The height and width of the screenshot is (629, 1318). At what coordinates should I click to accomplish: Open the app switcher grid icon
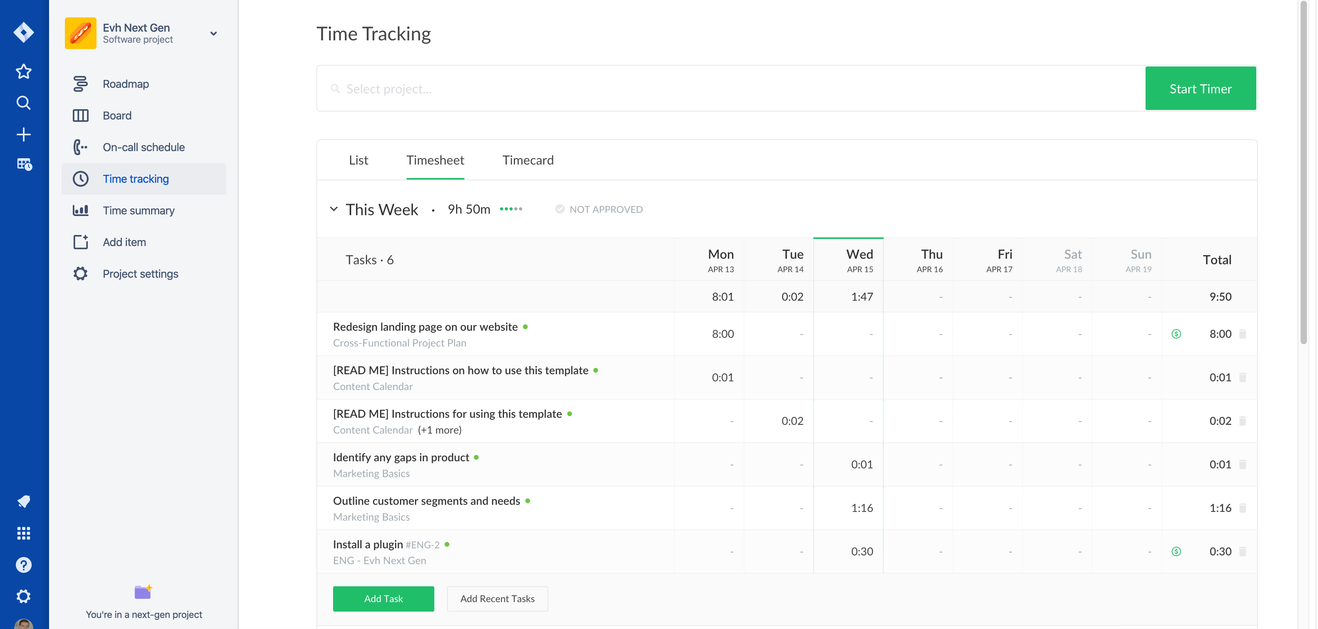point(24,533)
